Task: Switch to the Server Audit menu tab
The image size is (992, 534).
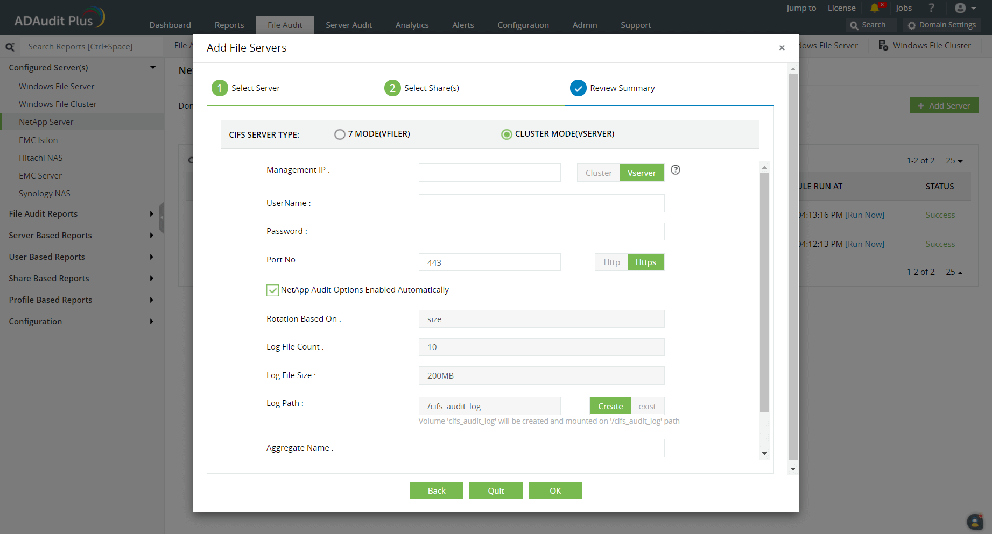Action: (348, 25)
